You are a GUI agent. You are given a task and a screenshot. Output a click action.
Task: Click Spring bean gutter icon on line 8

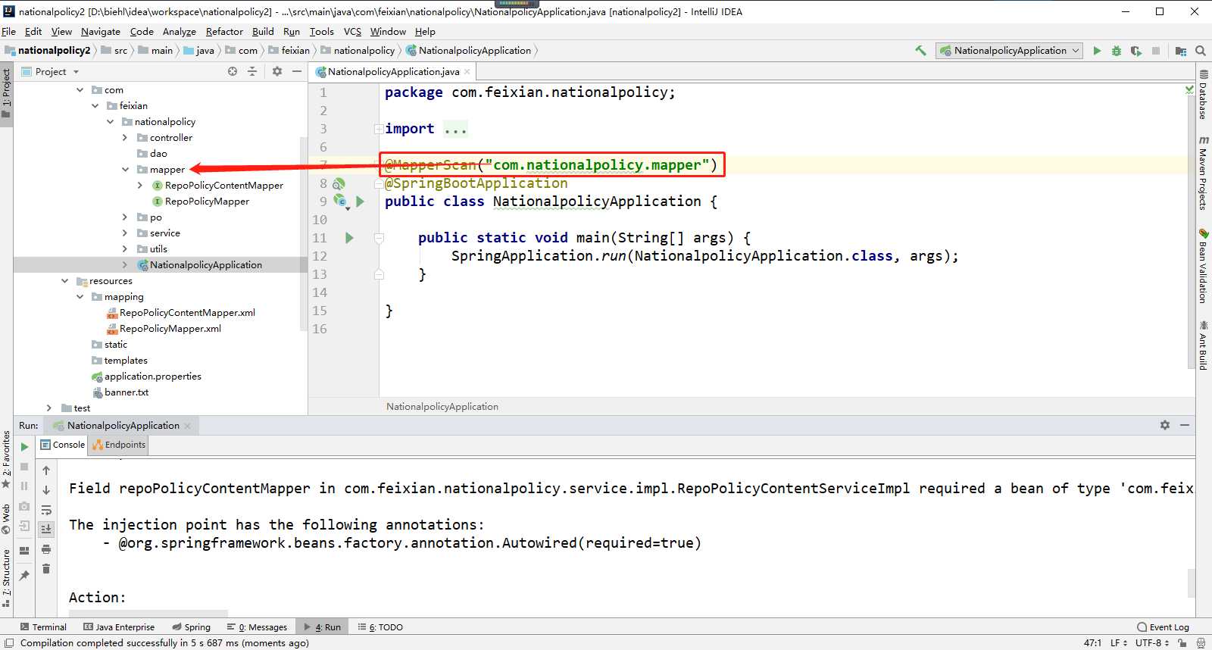click(x=339, y=183)
